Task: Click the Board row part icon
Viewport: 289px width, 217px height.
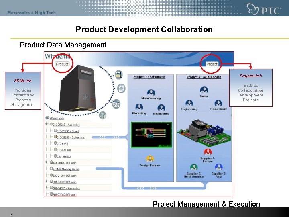Action: [x=56, y=131]
